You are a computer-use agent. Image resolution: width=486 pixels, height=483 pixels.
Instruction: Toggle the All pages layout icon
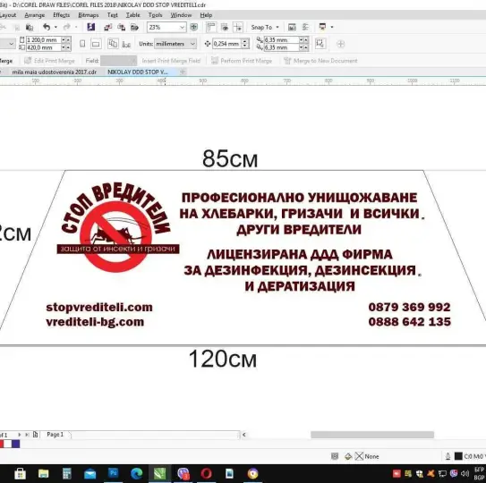pyautogui.click(x=113, y=44)
